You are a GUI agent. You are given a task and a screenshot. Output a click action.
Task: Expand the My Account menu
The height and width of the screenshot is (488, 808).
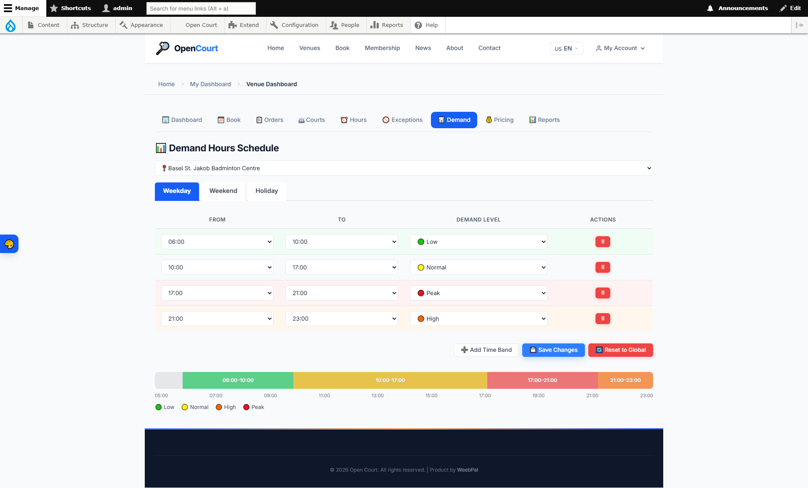pos(620,48)
